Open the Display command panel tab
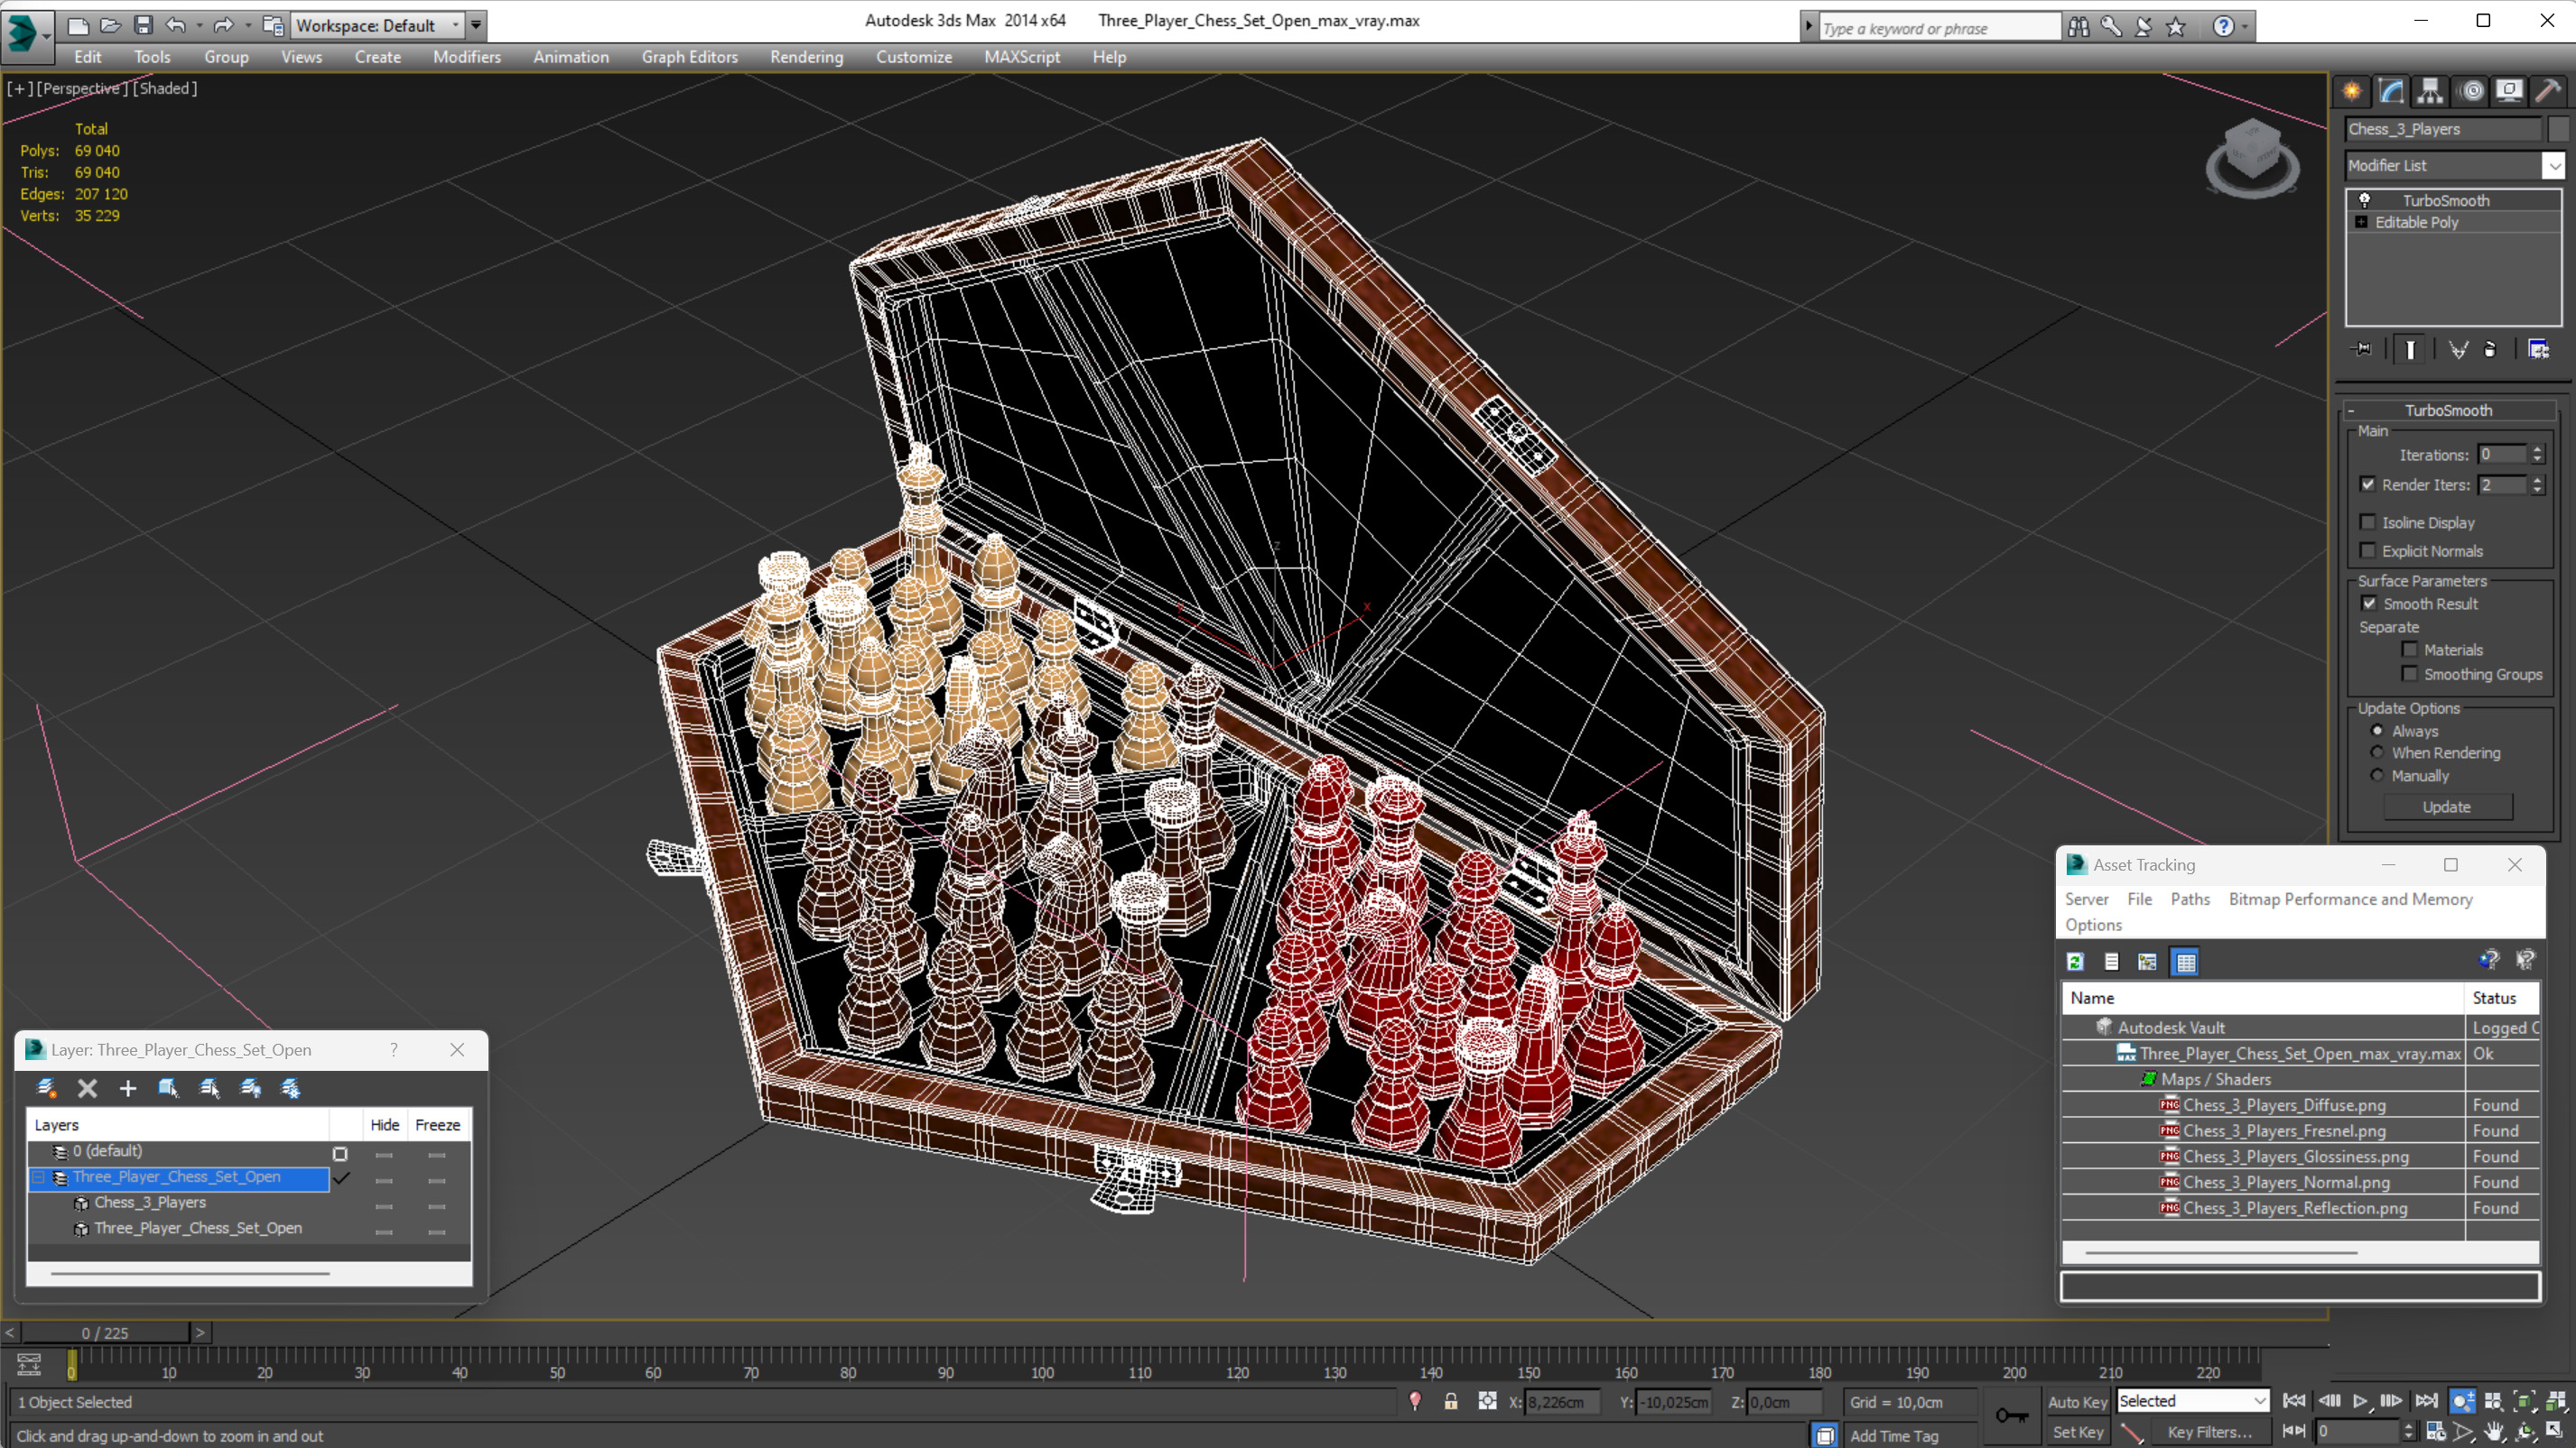This screenshot has width=2576, height=1448. click(x=2509, y=91)
